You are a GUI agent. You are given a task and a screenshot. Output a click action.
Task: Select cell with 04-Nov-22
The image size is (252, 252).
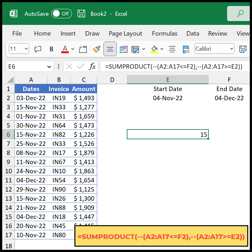[x=168, y=98]
